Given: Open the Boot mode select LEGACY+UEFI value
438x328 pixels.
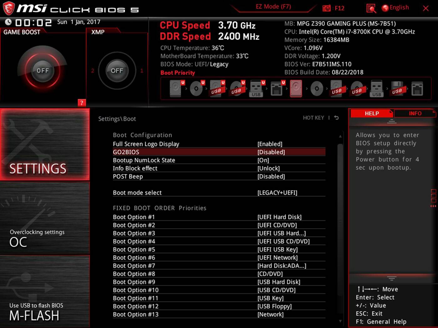Looking at the screenshot, I should pos(277,193).
